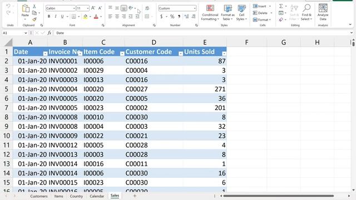This screenshot has width=356, height=200.
Task: Select the Format Painter brush
Action: click(34, 19)
